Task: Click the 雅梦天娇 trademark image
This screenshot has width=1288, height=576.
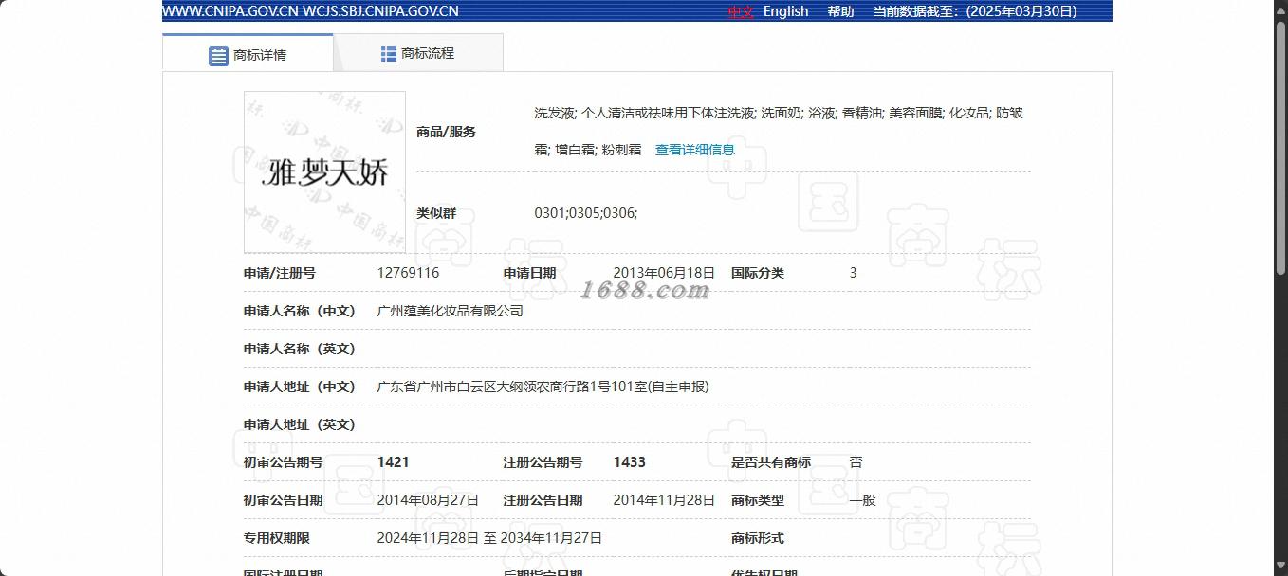Action: pos(324,172)
